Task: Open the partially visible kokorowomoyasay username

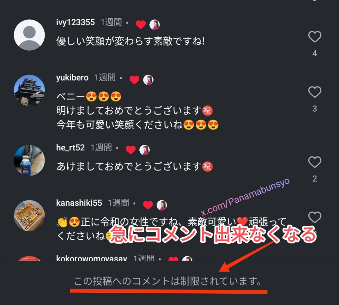Action: pyautogui.click(x=91, y=258)
